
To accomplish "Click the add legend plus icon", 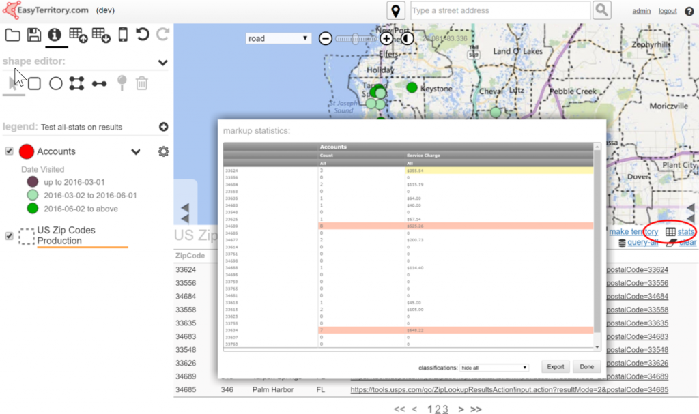I will point(163,127).
